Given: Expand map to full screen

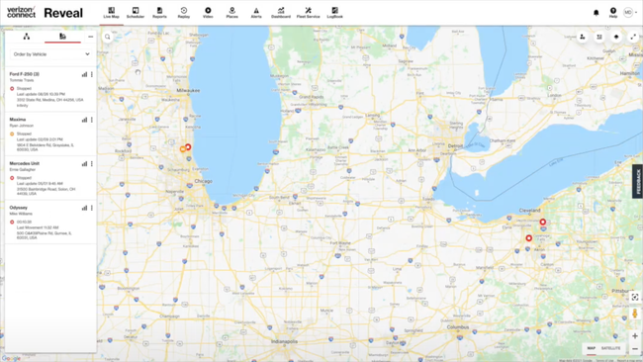Looking at the screenshot, I should pyautogui.click(x=633, y=37).
